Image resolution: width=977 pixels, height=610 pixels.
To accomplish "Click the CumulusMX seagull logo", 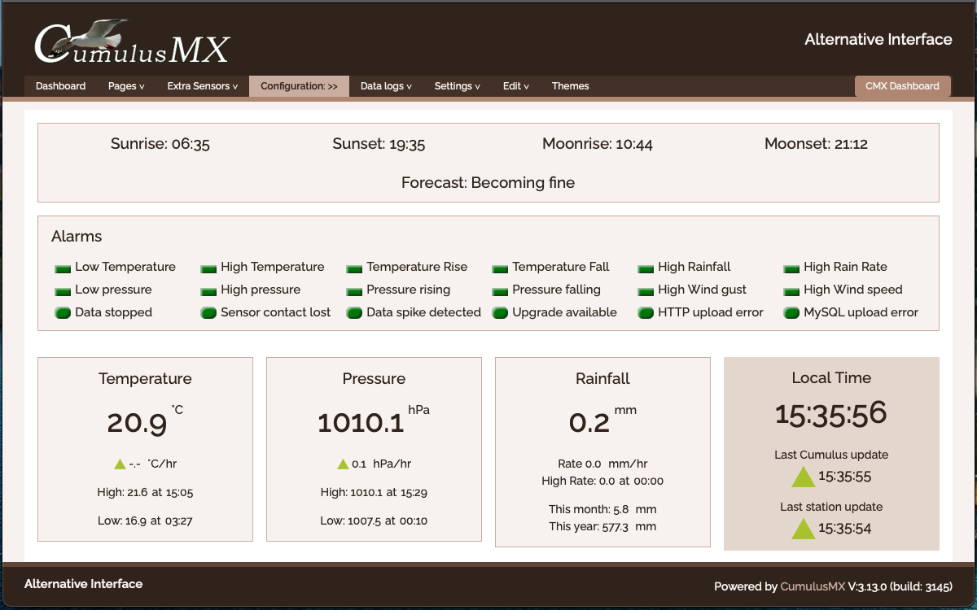I will pos(131,42).
